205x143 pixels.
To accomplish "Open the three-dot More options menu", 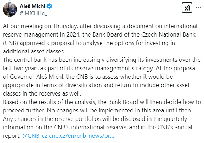I will click(198, 8).
